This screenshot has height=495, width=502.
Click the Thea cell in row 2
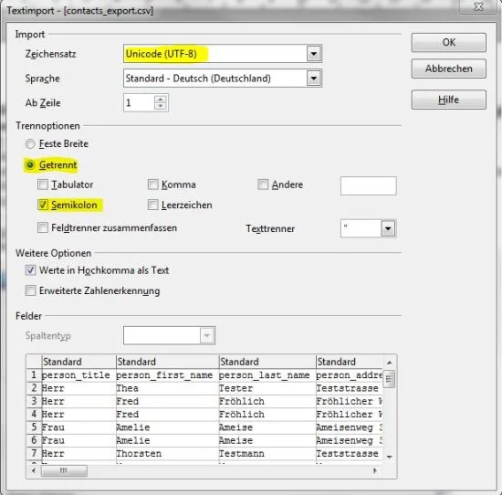(x=167, y=388)
